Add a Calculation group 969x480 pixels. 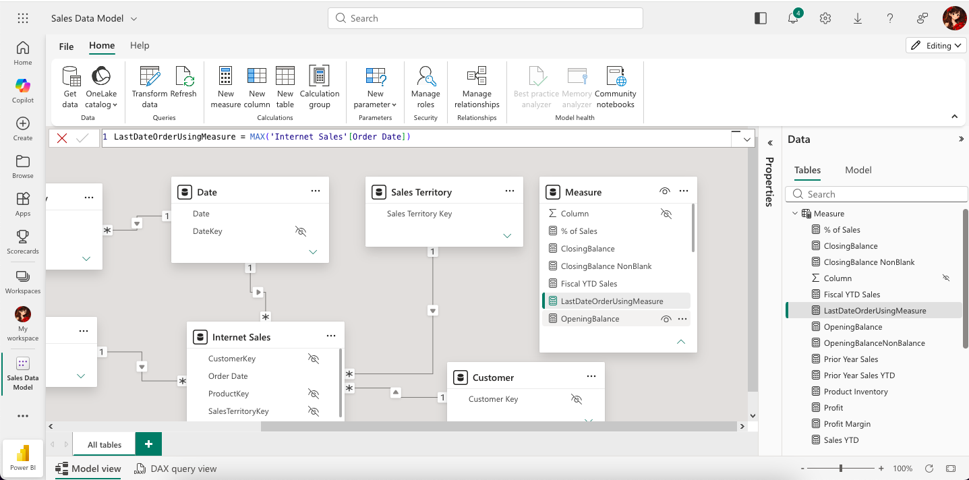(x=320, y=87)
